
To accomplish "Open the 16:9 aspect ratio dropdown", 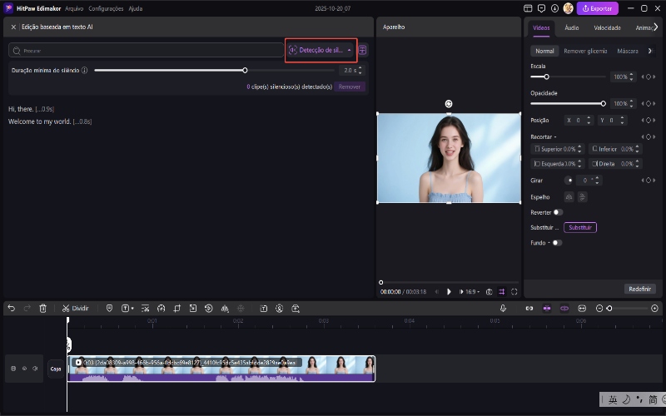I will (472, 292).
